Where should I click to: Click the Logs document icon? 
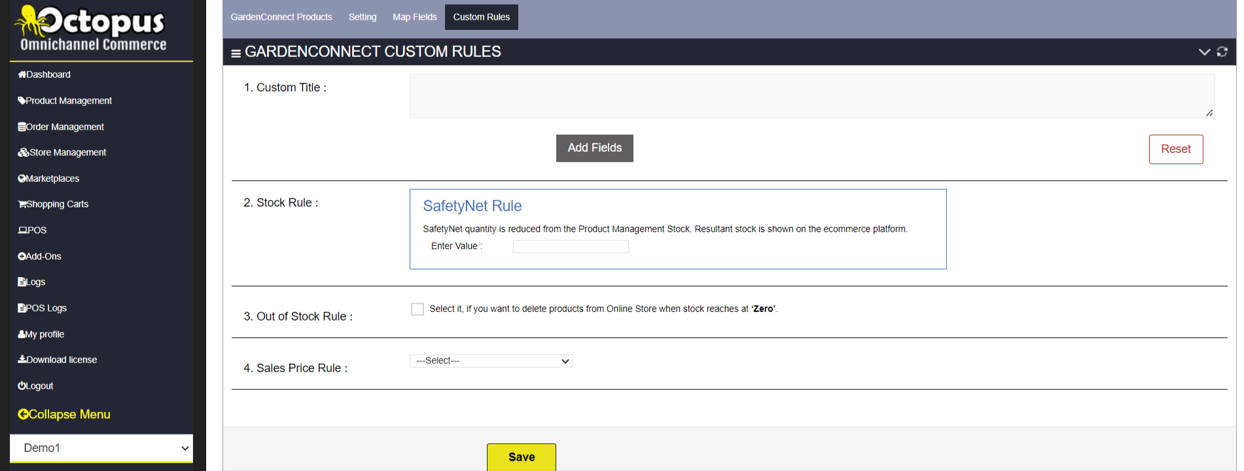pos(22,282)
